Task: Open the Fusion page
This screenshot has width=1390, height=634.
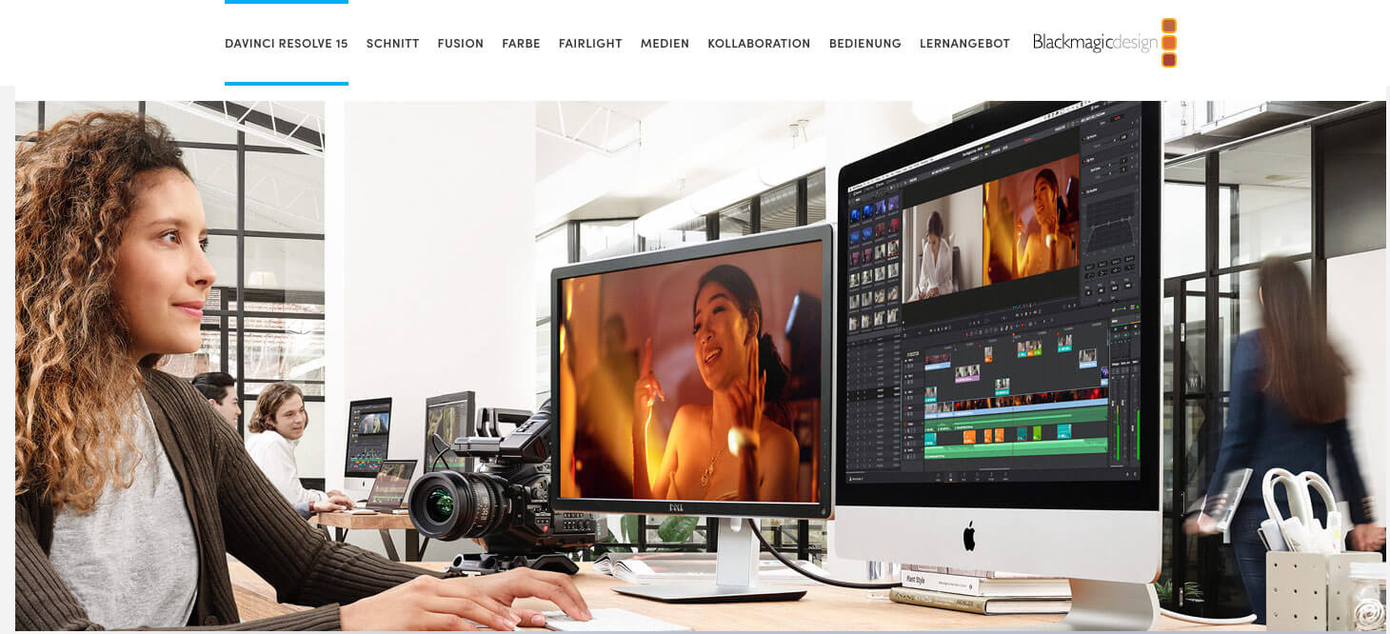Action: [461, 44]
